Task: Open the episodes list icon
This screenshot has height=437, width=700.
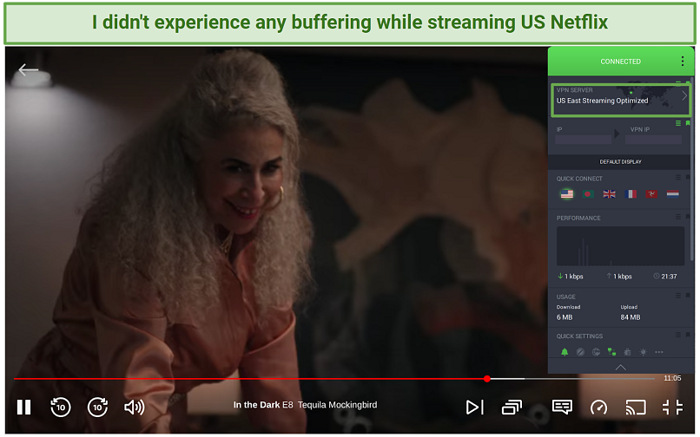Action: point(512,407)
